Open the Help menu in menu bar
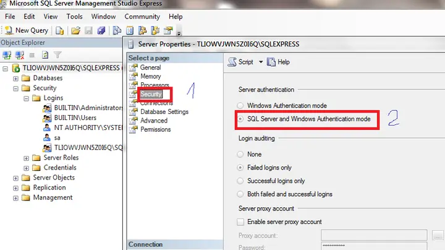The width and height of the screenshot is (445, 250). [176, 17]
